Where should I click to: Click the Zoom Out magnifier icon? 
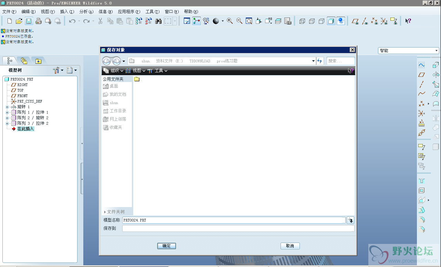(239, 21)
